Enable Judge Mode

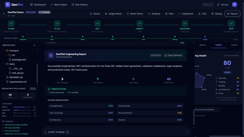[x=113, y=14]
